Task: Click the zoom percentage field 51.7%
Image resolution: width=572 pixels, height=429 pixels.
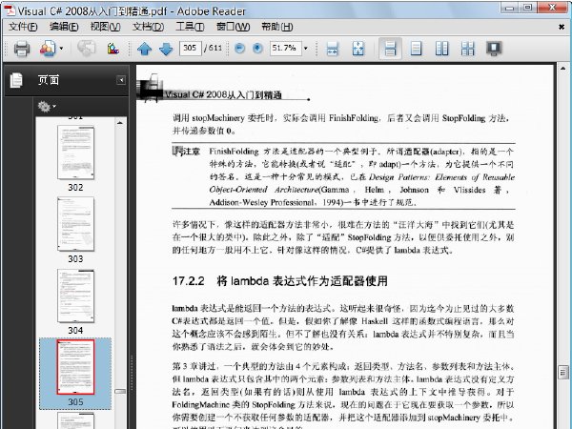Action: (286, 48)
